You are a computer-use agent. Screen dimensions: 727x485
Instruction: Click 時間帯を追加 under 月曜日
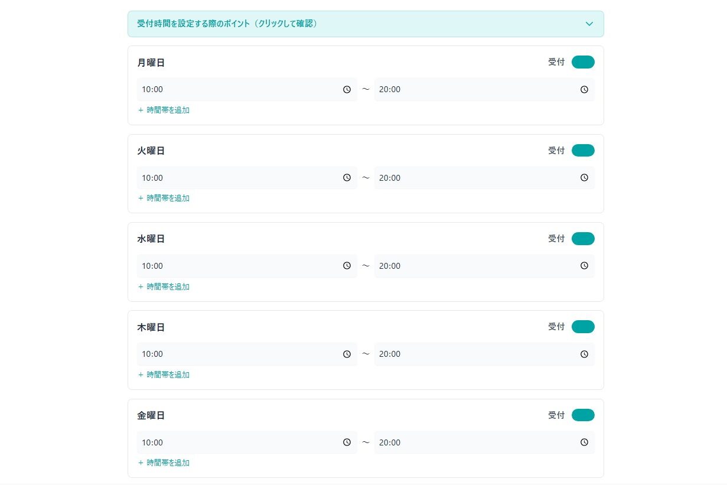(164, 110)
